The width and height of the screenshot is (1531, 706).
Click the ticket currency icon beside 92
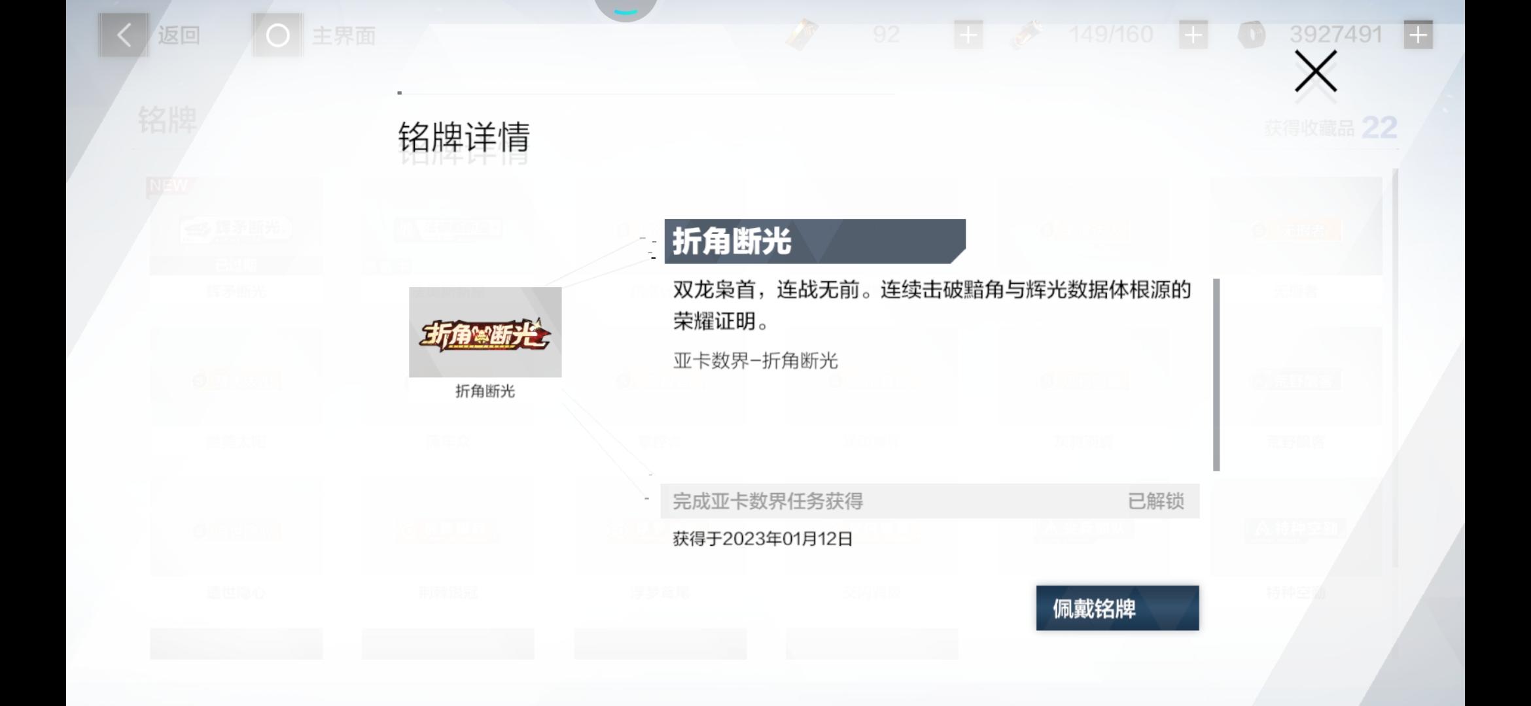point(802,35)
